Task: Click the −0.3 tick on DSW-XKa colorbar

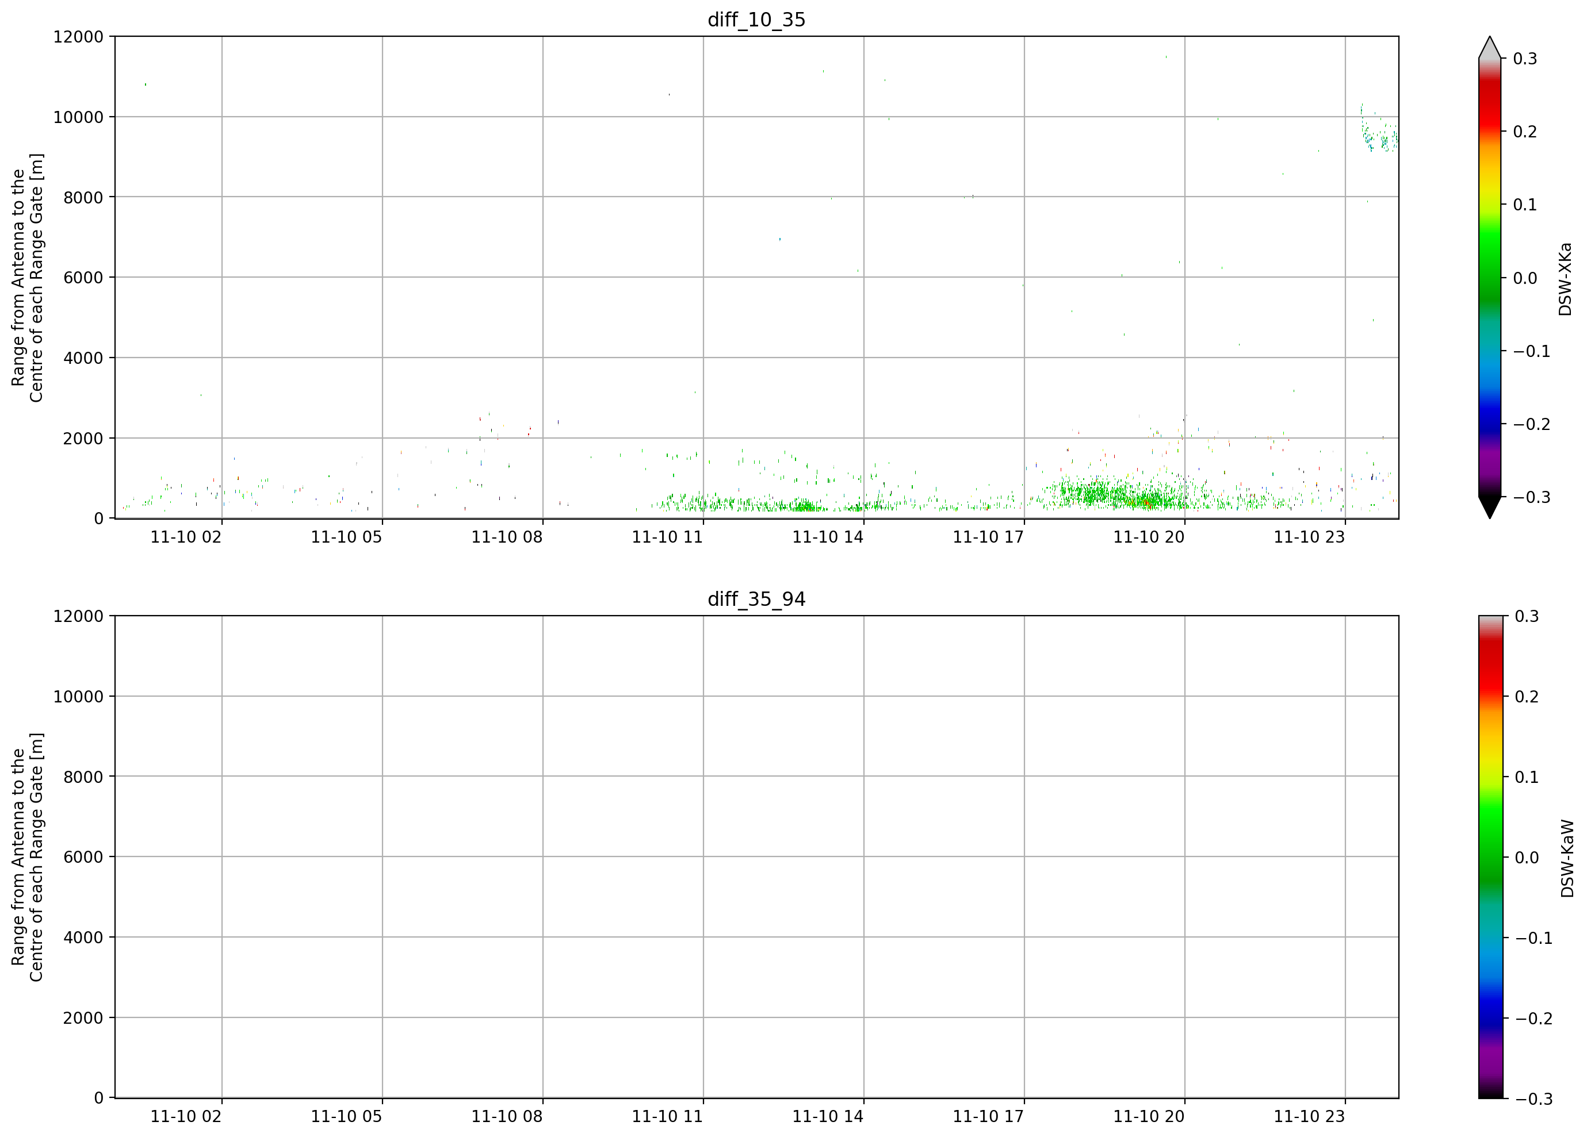Action: (1532, 497)
